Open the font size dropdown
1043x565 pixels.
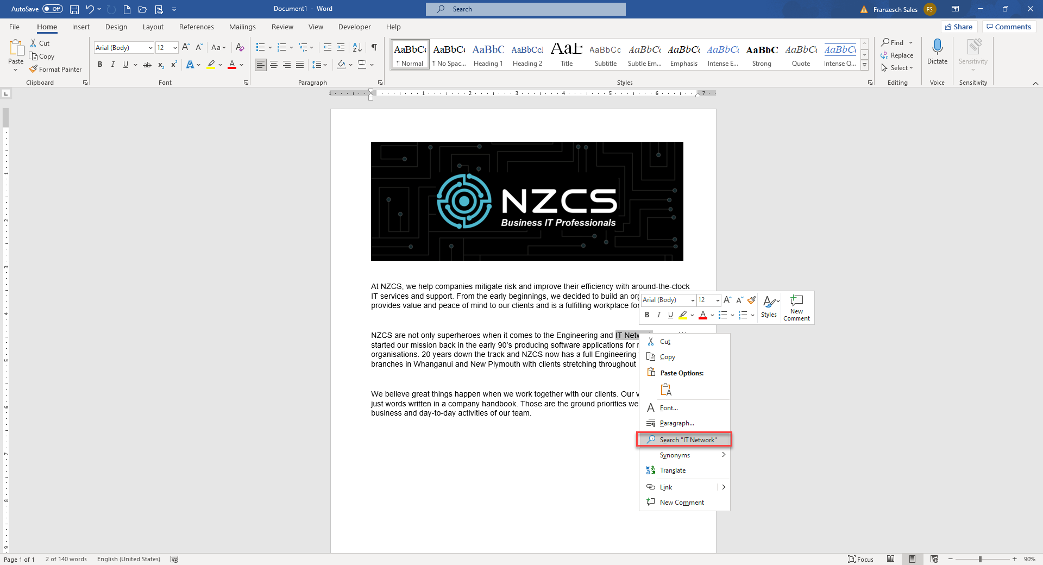coord(174,47)
